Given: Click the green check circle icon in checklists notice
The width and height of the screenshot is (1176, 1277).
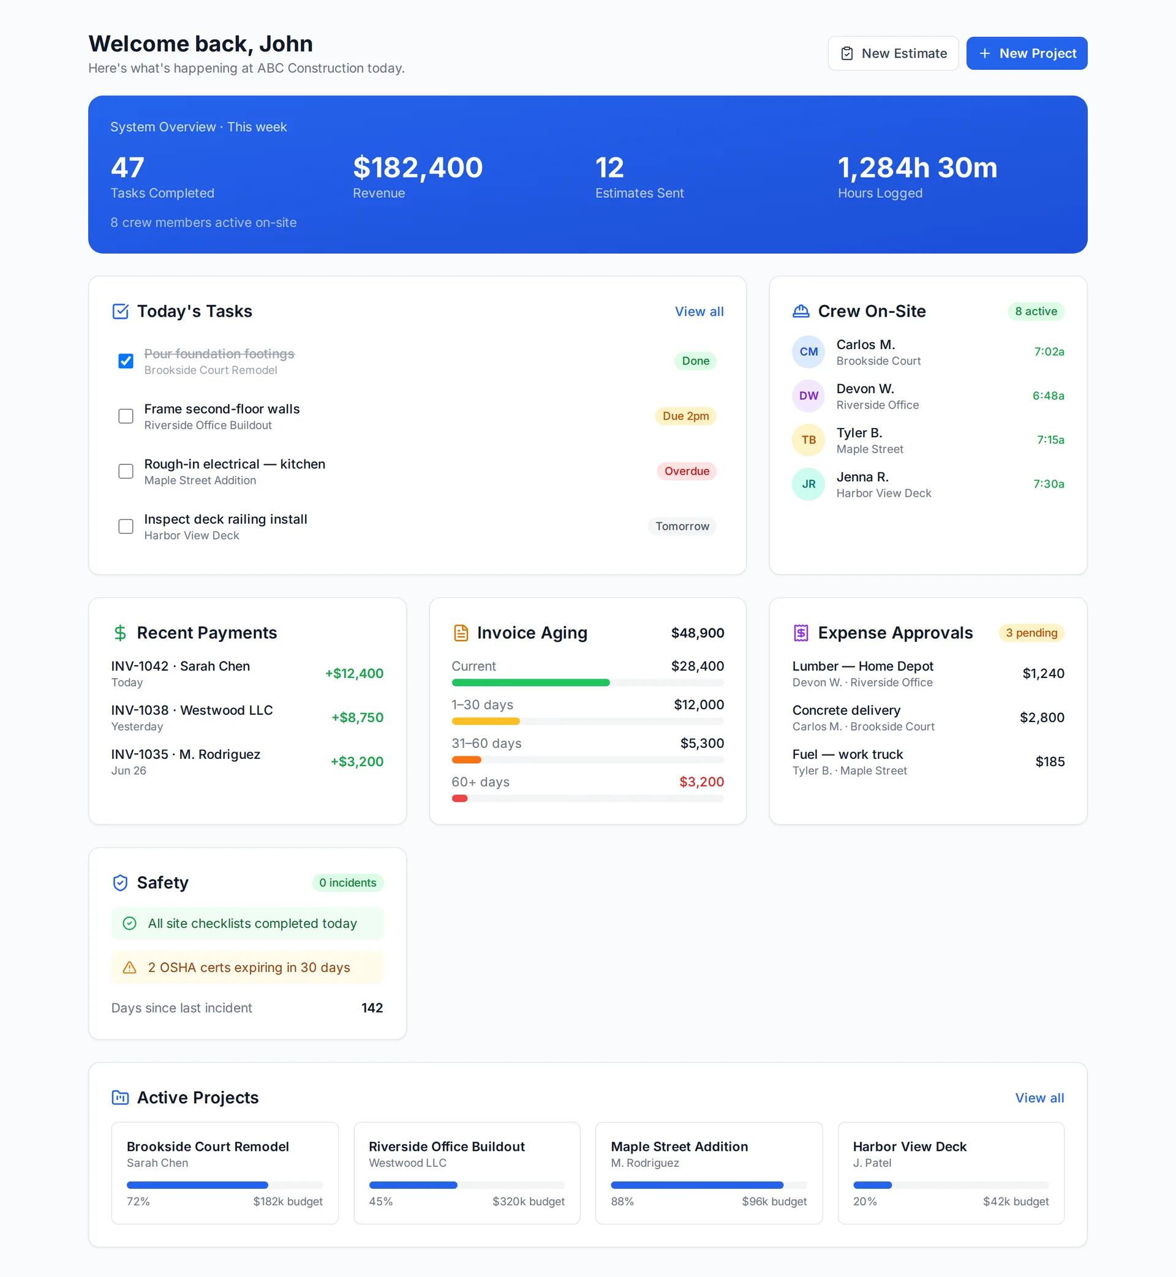Looking at the screenshot, I should (x=129, y=923).
